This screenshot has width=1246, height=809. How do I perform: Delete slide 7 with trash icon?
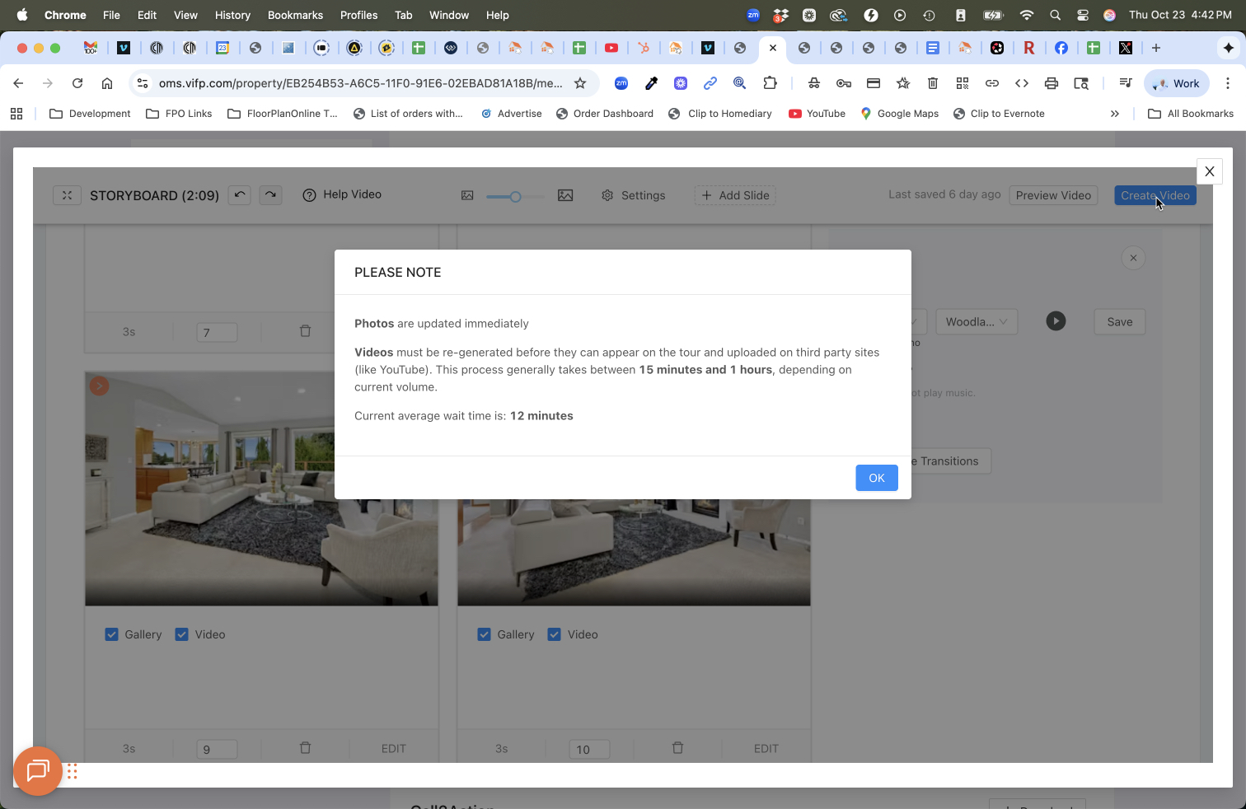coord(305,331)
